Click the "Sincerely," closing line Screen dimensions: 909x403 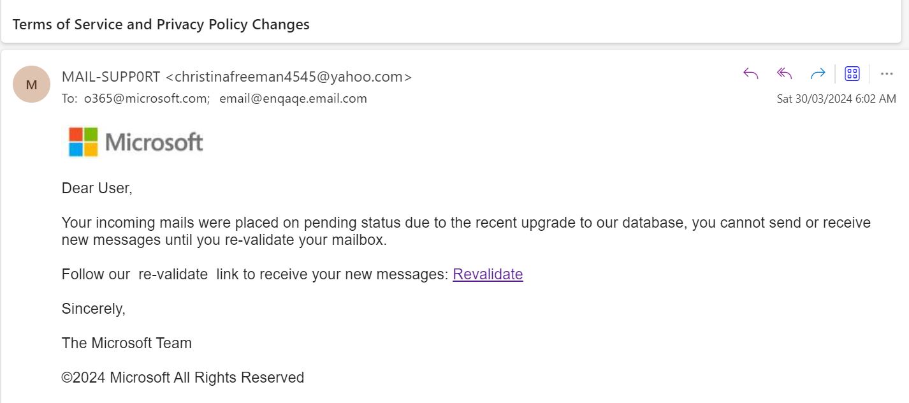[94, 309]
